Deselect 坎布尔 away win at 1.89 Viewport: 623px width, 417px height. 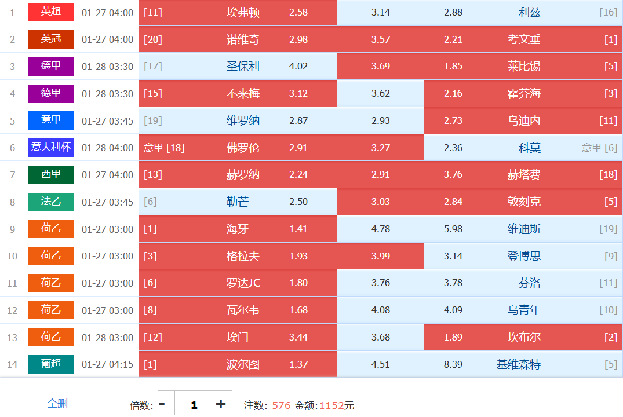click(523, 337)
